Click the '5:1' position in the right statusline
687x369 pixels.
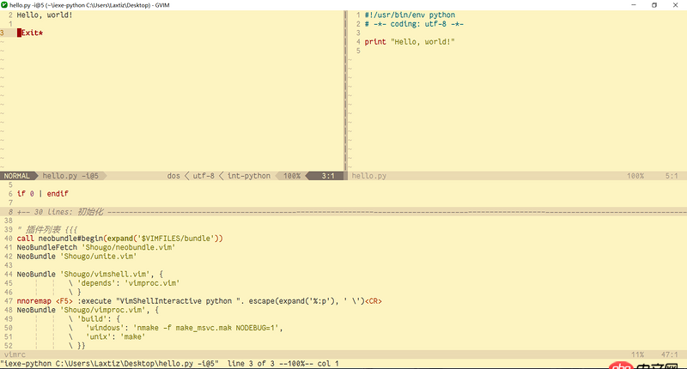point(672,176)
